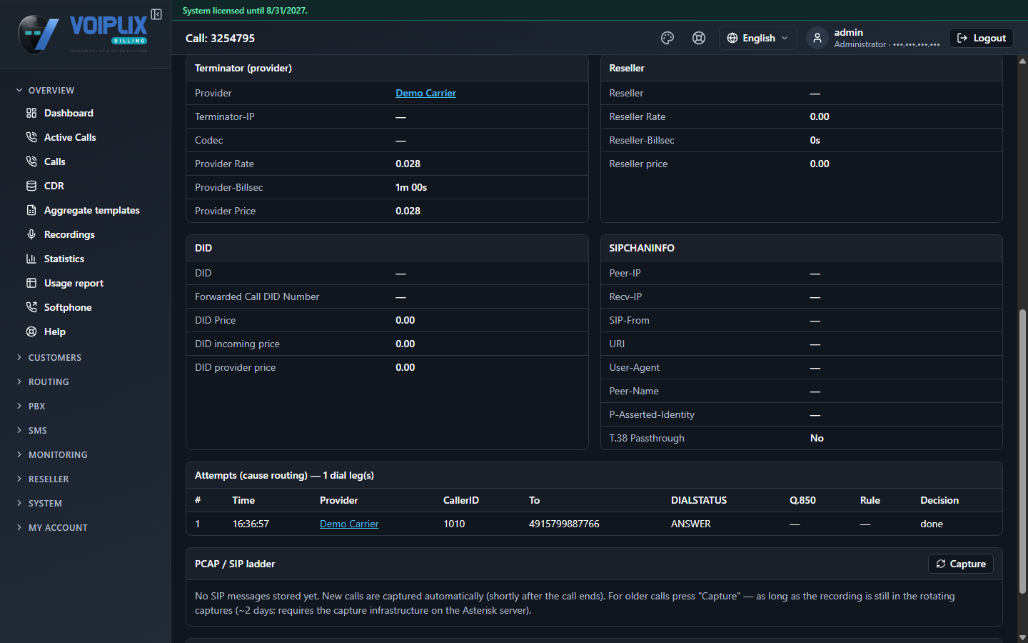Click the Calls phone icon
This screenshot has width=1028, height=643.
(31, 161)
